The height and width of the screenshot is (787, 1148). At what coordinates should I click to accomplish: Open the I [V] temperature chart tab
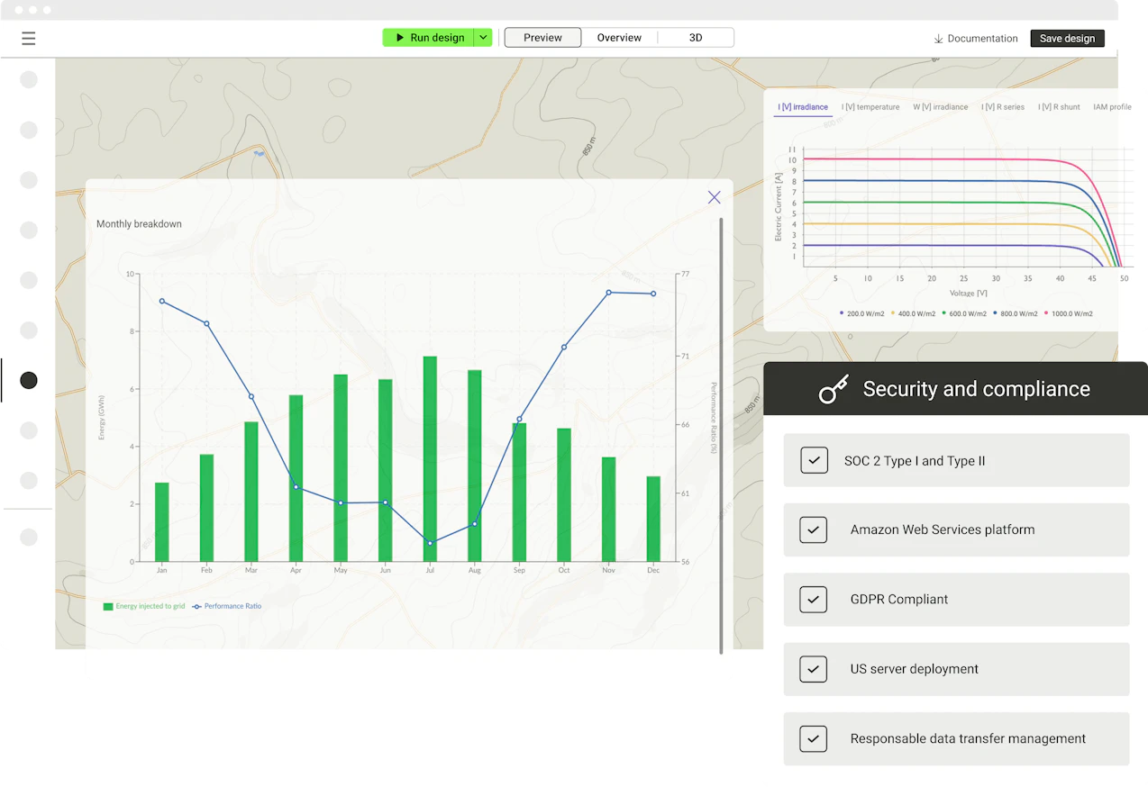pyautogui.click(x=870, y=107)
